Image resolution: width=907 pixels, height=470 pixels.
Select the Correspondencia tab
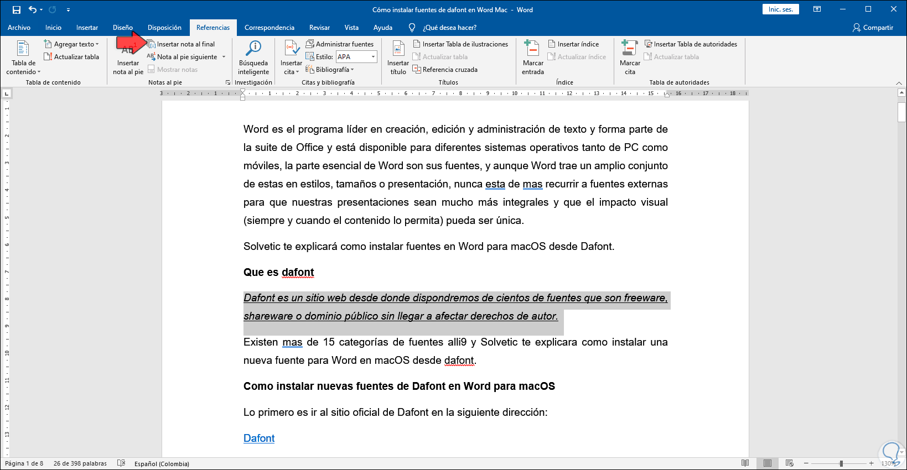[x=269, y=28]
